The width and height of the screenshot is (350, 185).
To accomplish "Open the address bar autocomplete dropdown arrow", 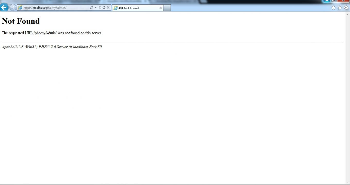I will tap(96, 8).
